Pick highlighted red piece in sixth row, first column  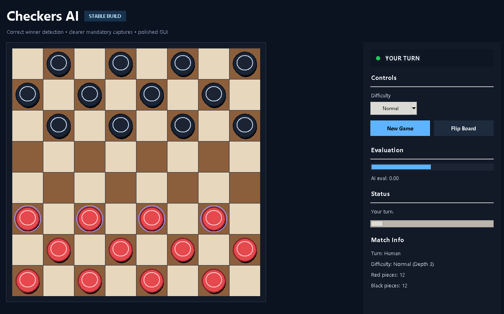click(28, 219)
